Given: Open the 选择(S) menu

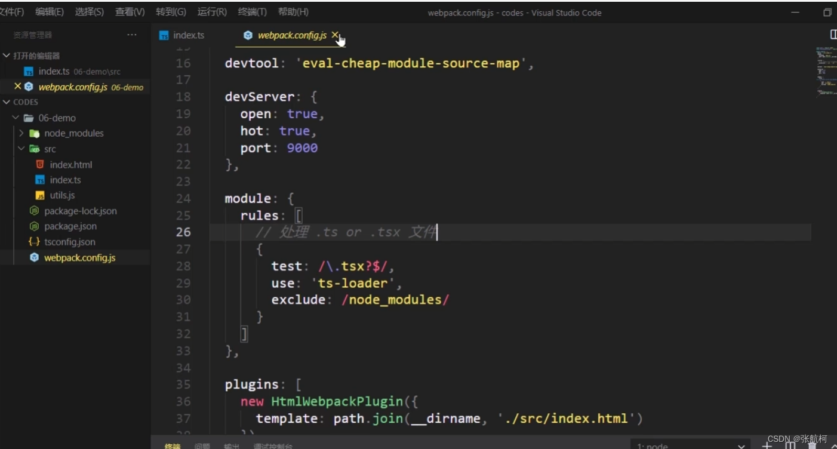Looking at the screenshot, I should (90, 12).
